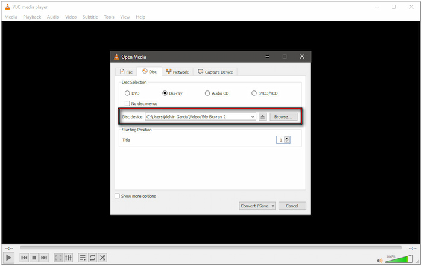Click the eject disc icon
Viewport: 422px width, 266px height.
point(263,116)
